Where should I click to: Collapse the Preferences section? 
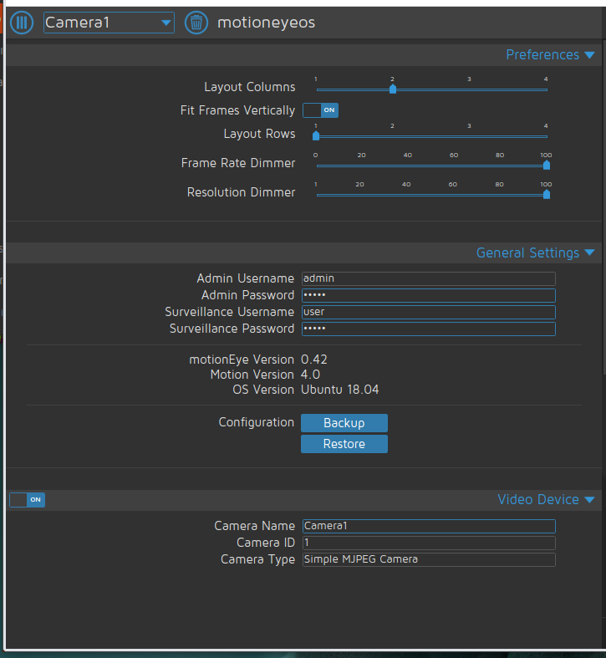coord(550,54)
